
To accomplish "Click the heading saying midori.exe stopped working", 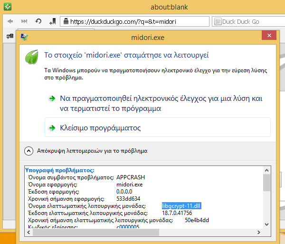I will pos(126,55).
